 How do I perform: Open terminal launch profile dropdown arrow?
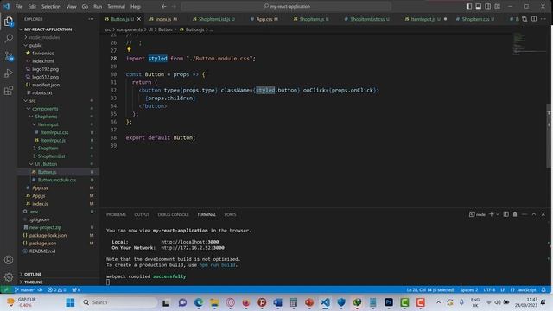coord(498,214)
